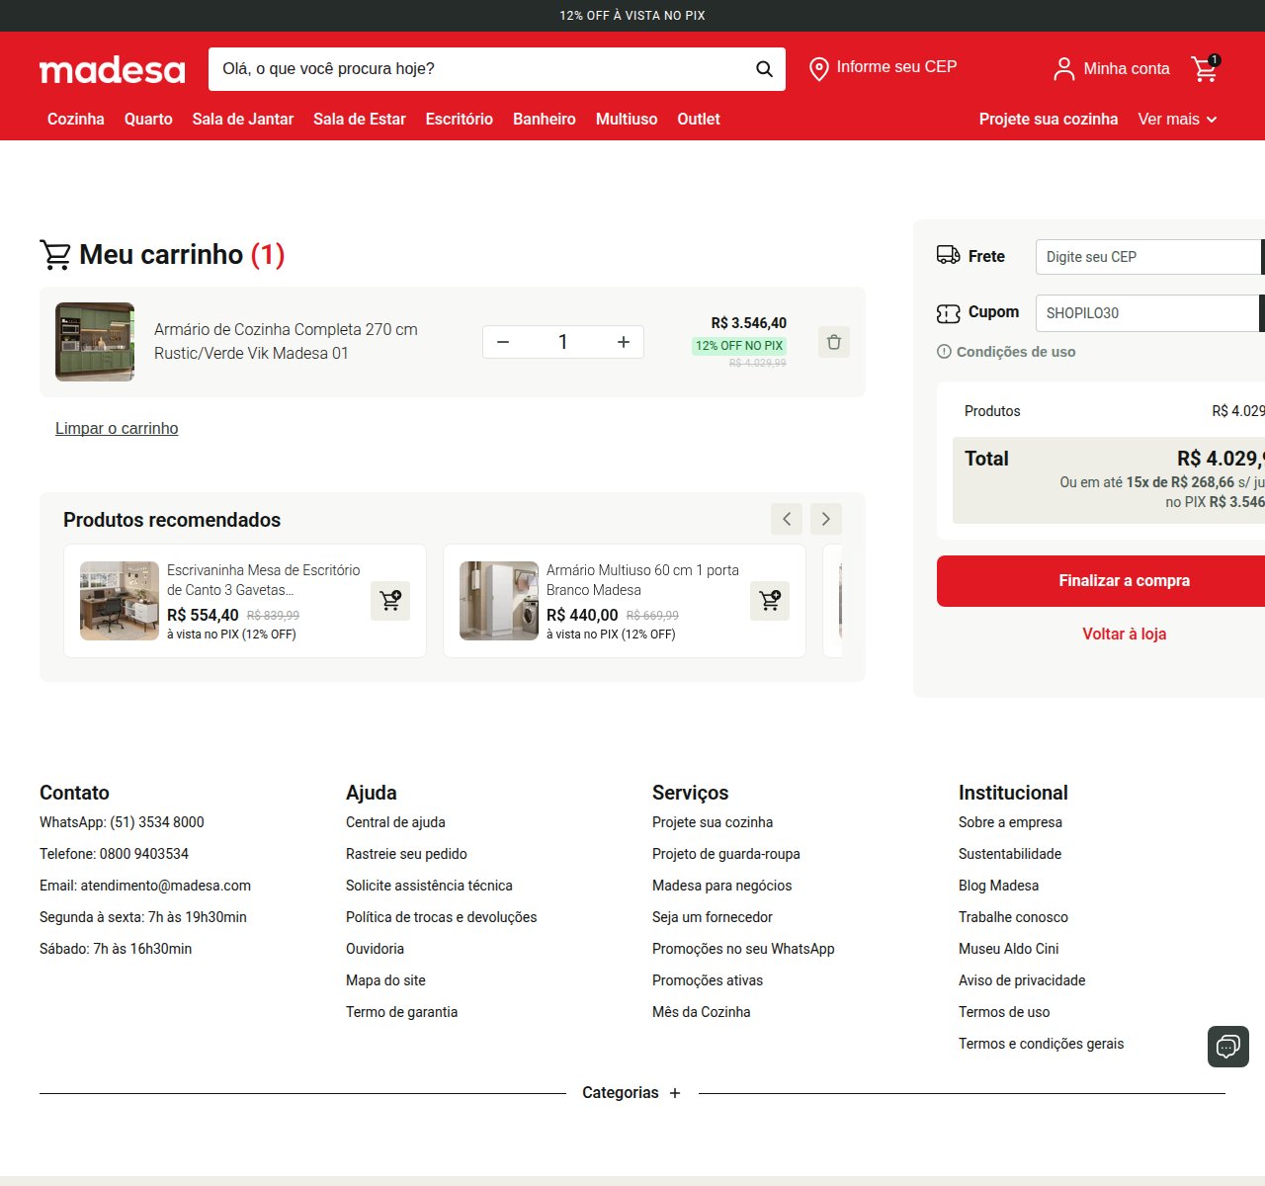Click the coupon code field
Viewport: 1265px width, 1186px height.
pyautogui.click(x=1148, y=313)
